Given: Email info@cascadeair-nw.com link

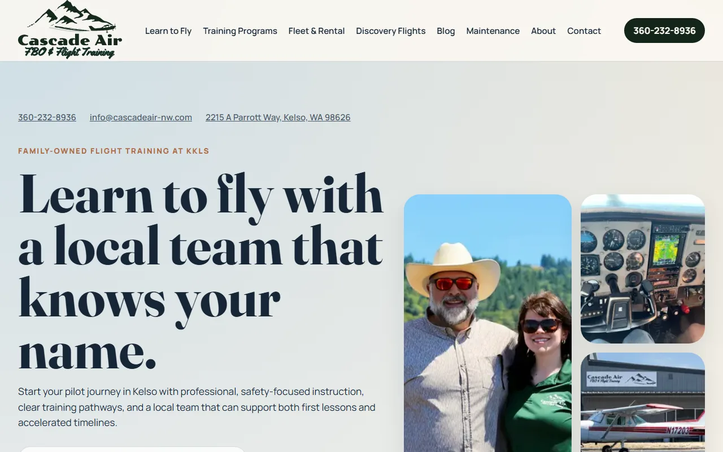Looking at the screenshot, I should click(141, 118).
